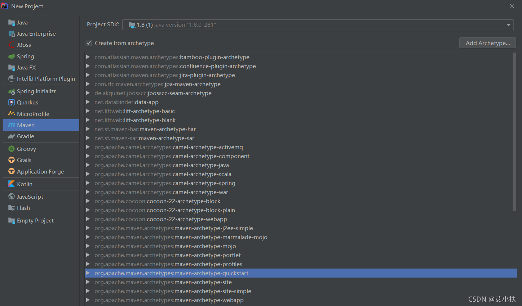Click the Groovy icon
Screen dimensions: 522x306
(x=12, y=149)
